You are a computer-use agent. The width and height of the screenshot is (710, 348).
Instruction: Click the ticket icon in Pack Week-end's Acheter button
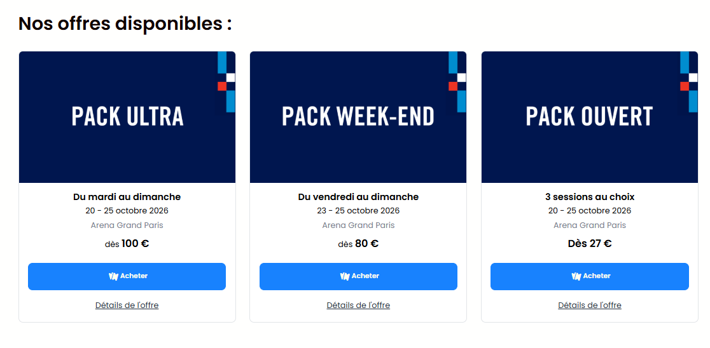click(345, 276)
